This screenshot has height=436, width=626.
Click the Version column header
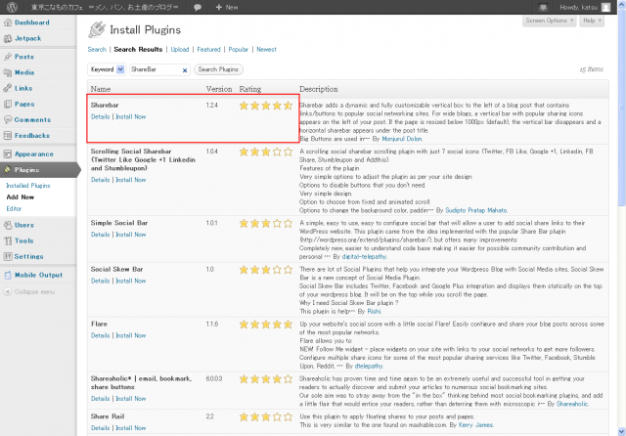click(219, 89)
